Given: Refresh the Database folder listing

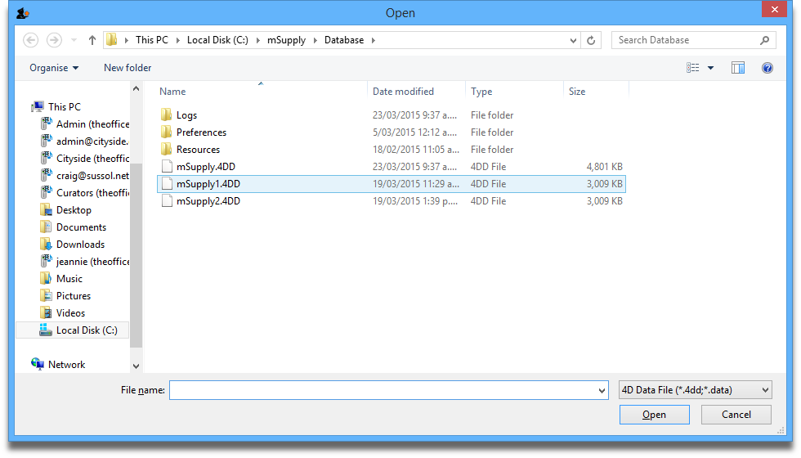Looking at the screenshot, I should pos(592,40).
